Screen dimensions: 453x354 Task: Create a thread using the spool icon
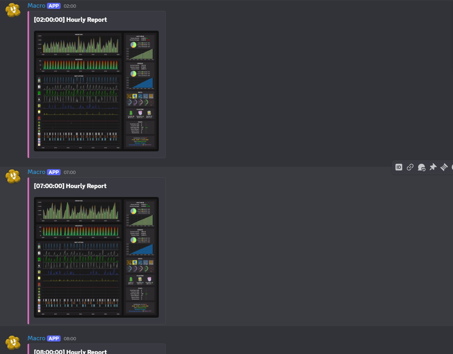pos(444,168)
